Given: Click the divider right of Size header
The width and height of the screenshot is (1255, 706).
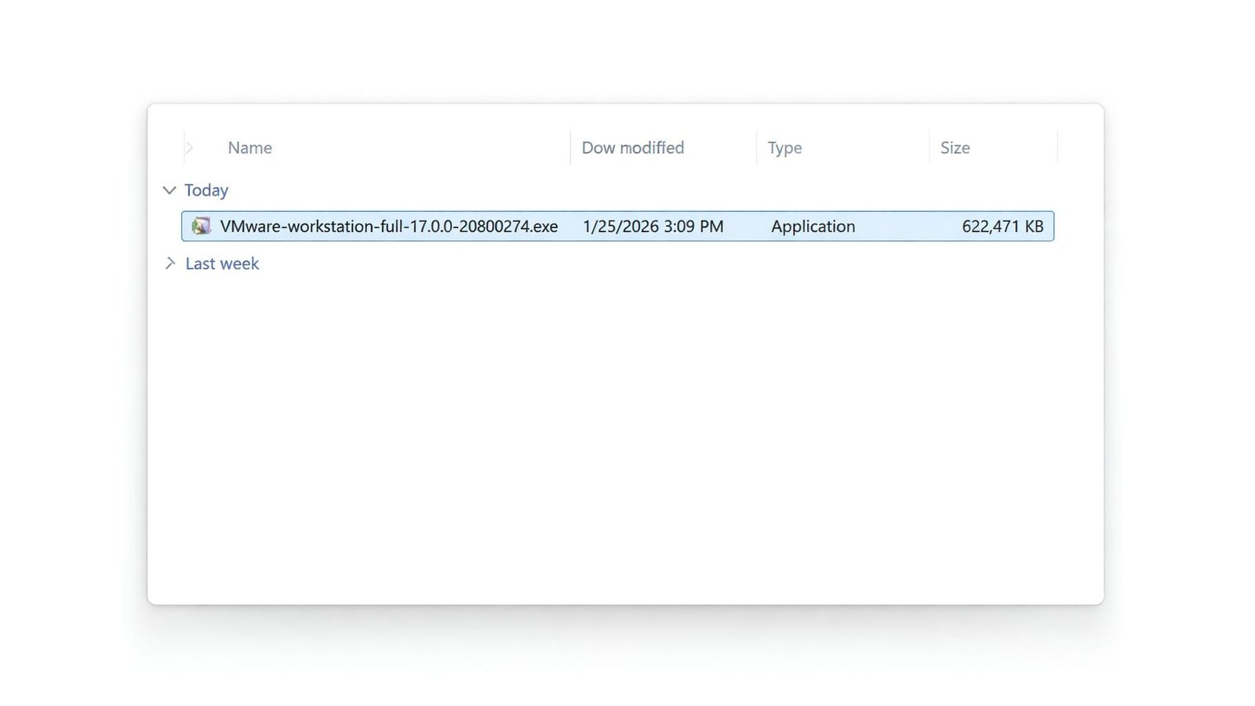Looking at the screenshot, I should [1057, 148].
